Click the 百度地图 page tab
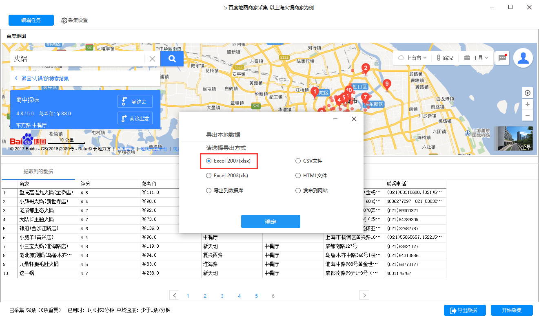Screen dimensions: 539x319 pyautogui.click(x=16, y=36)
